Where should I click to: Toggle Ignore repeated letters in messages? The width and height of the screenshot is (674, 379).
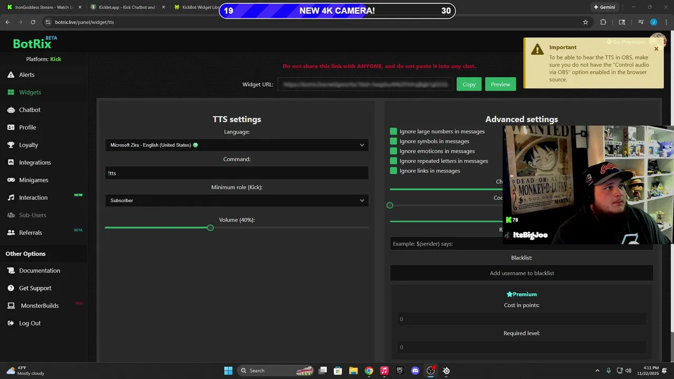click(x=393, y=161)
